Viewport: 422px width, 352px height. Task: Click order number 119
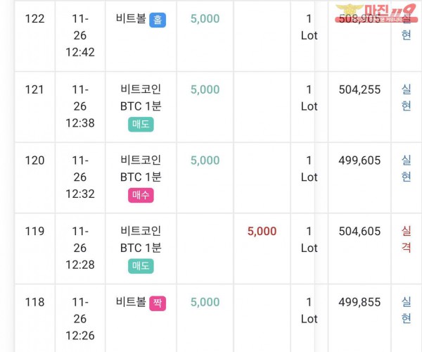pos(34,232)
